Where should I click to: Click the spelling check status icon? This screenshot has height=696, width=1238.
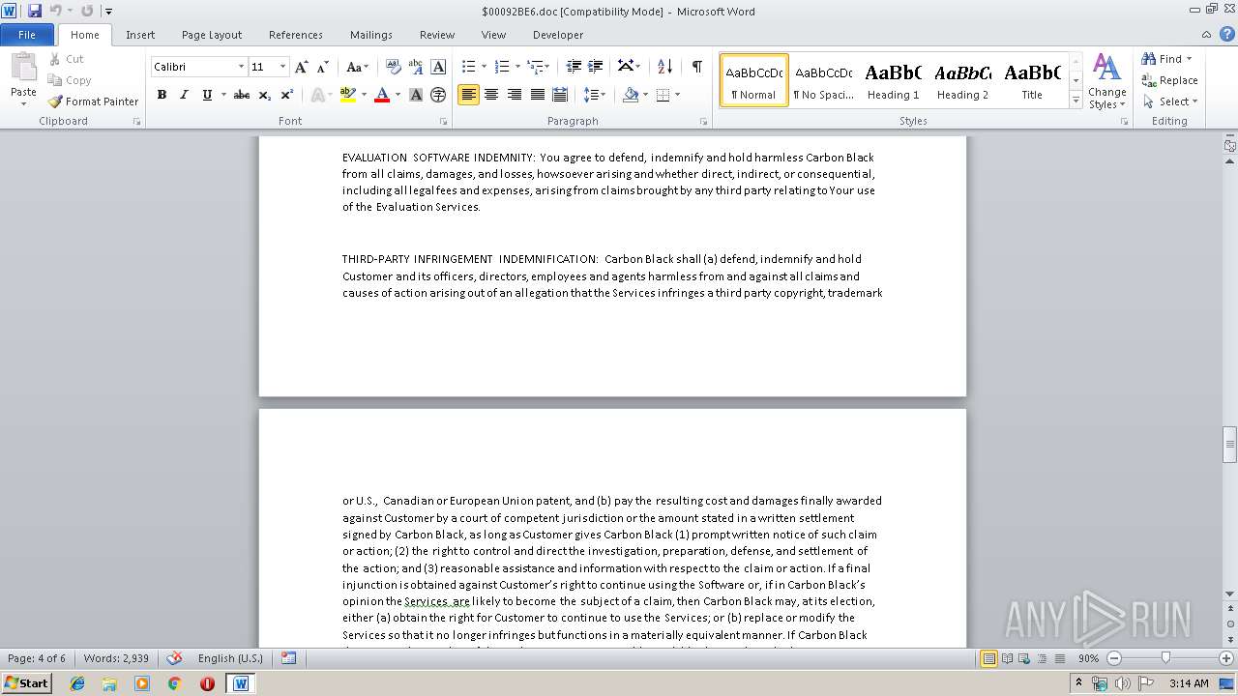pos(174,658)
